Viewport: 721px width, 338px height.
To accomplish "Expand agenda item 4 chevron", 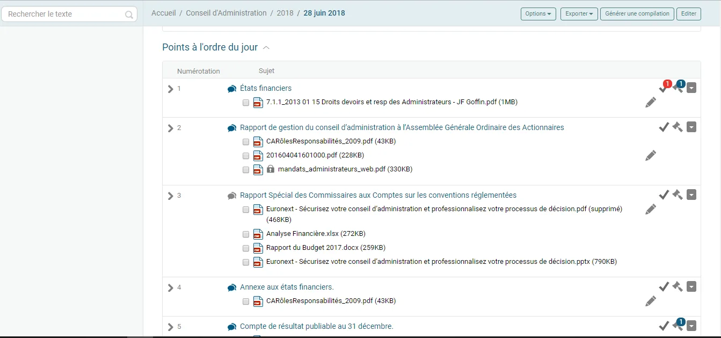I will [171, 287].
